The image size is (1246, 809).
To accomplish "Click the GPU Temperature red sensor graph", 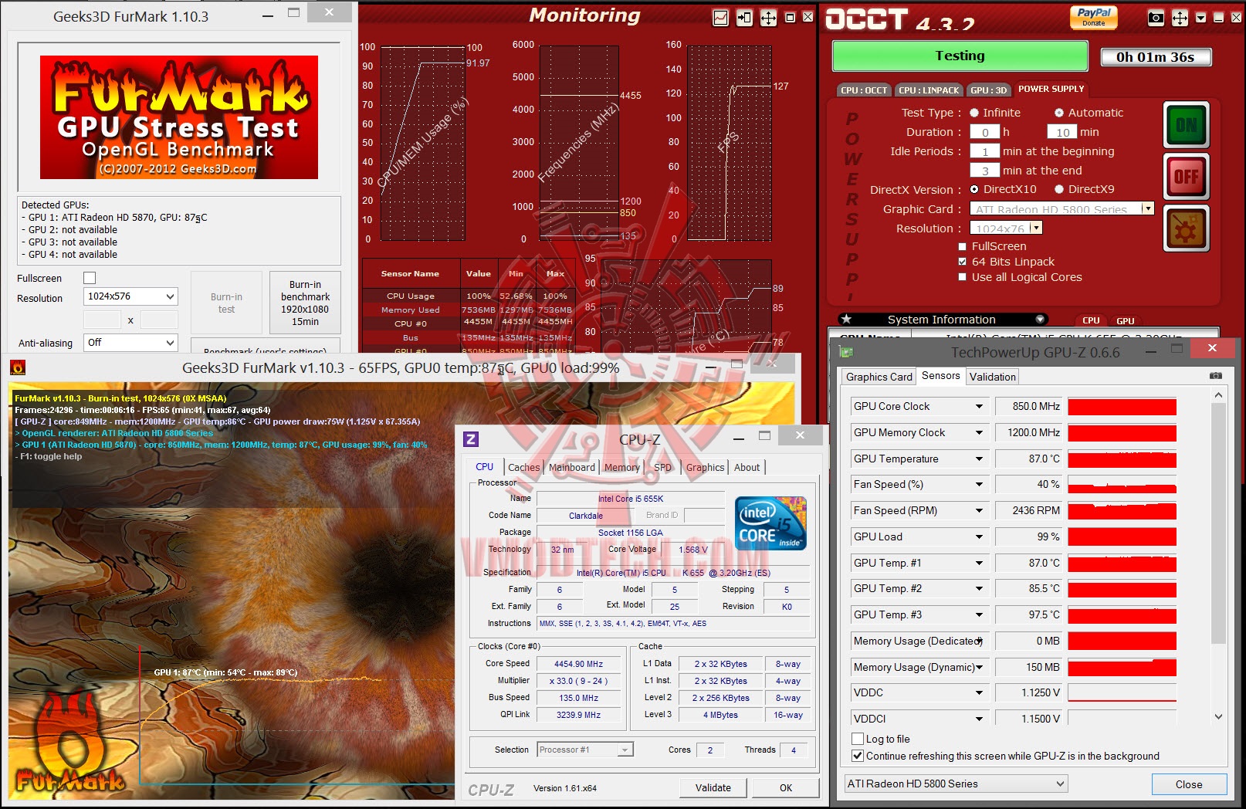I will [x=1122, y=459].
